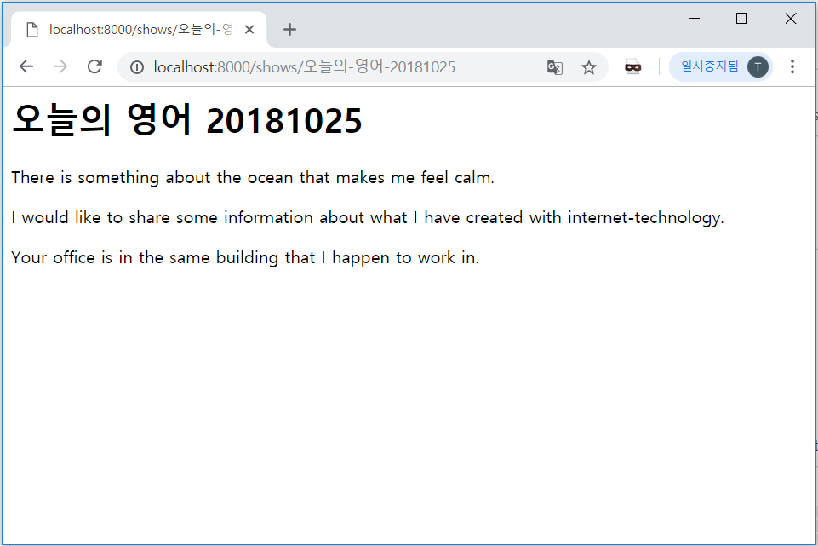Close the Chrome window
This screenshot has height=546, width=818.
pos(790,18)
